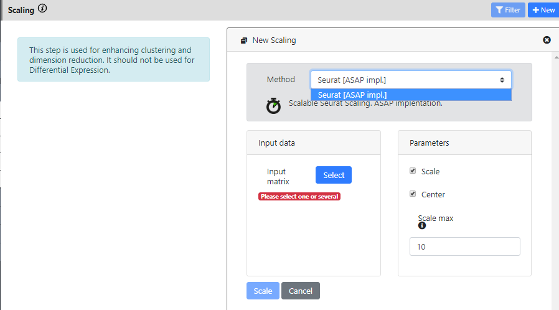The image size is (559, 310).
Task: Close the New Scaling panel
Action: pyautogui.click(x=547, y=40)
